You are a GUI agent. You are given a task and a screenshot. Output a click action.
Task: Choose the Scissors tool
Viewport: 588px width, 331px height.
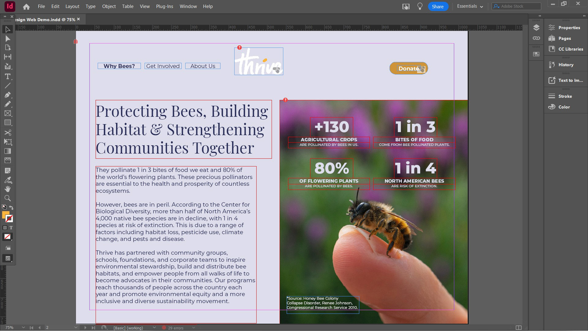tap(8, 133)
